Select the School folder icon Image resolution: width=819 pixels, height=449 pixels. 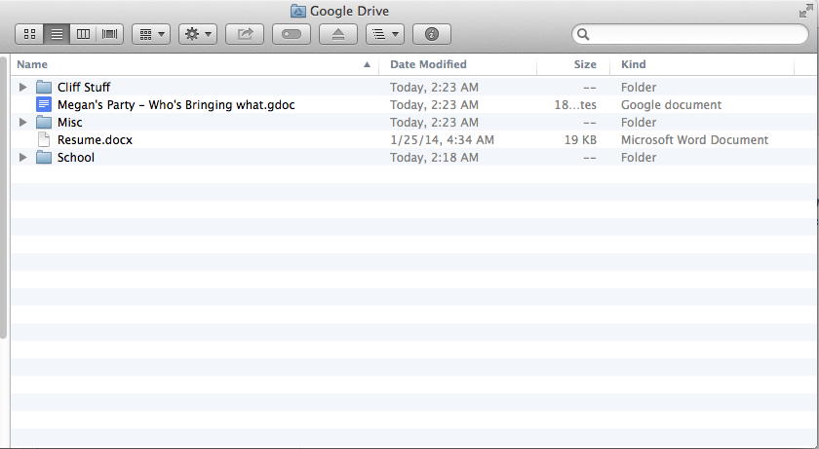(44, 157)
